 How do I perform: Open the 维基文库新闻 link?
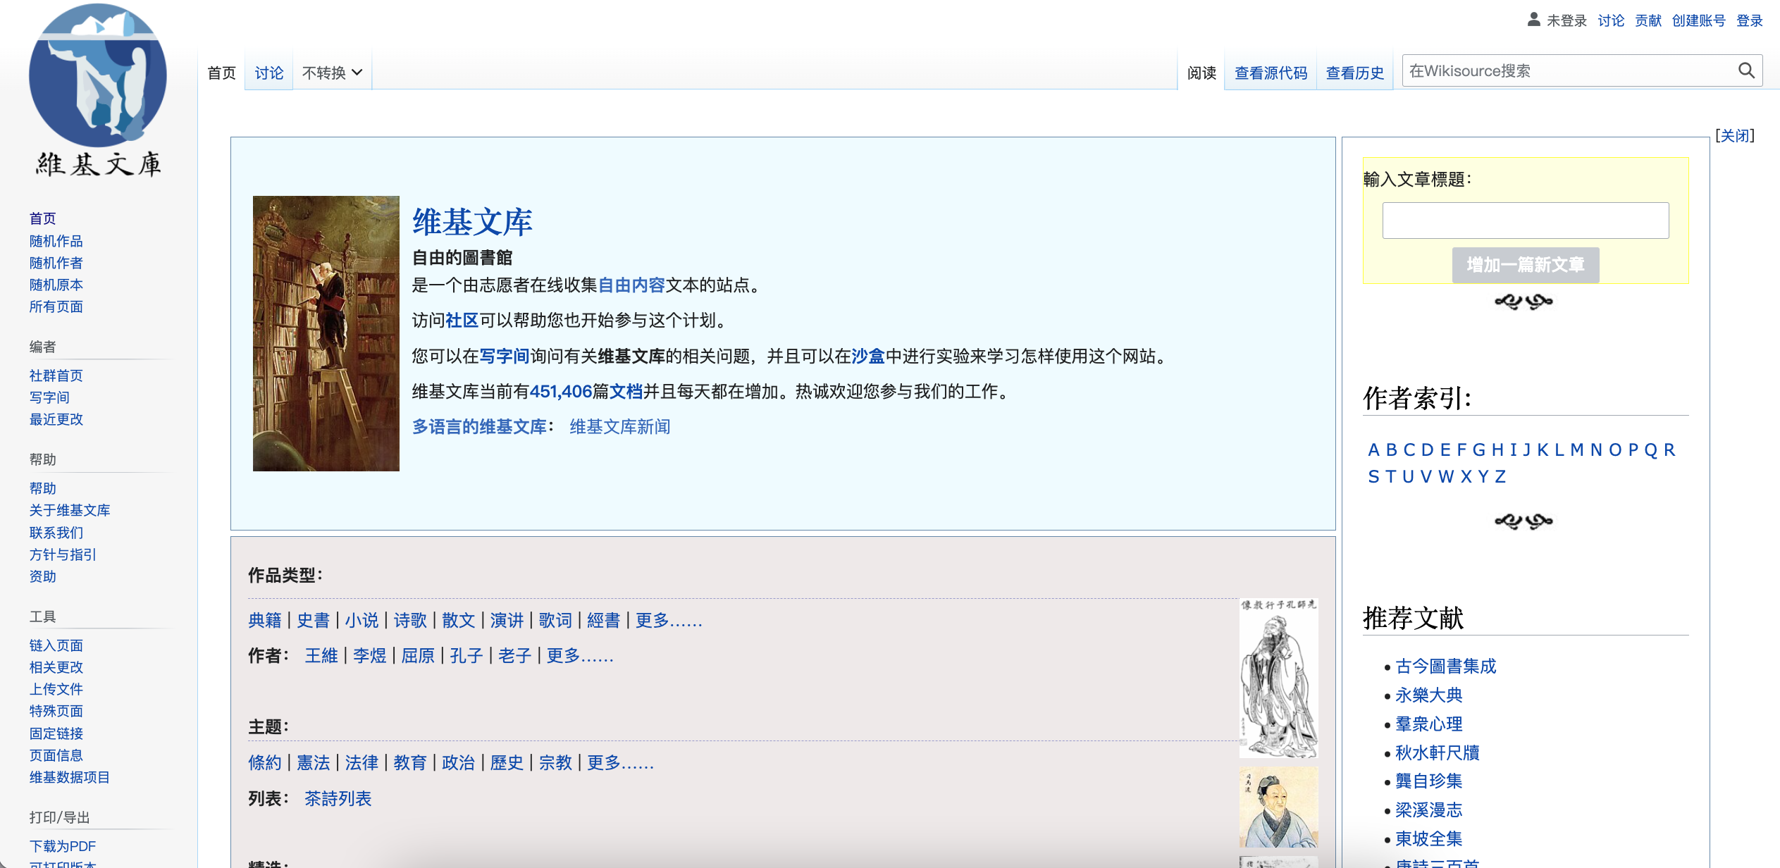click(620, 426)
